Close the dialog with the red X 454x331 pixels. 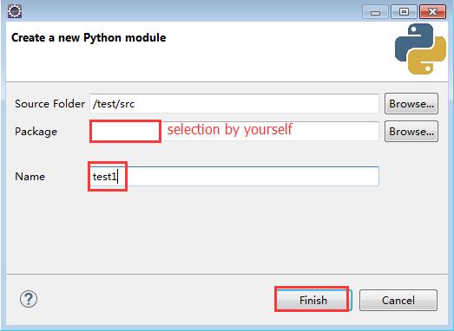click(x=432, y=12)
